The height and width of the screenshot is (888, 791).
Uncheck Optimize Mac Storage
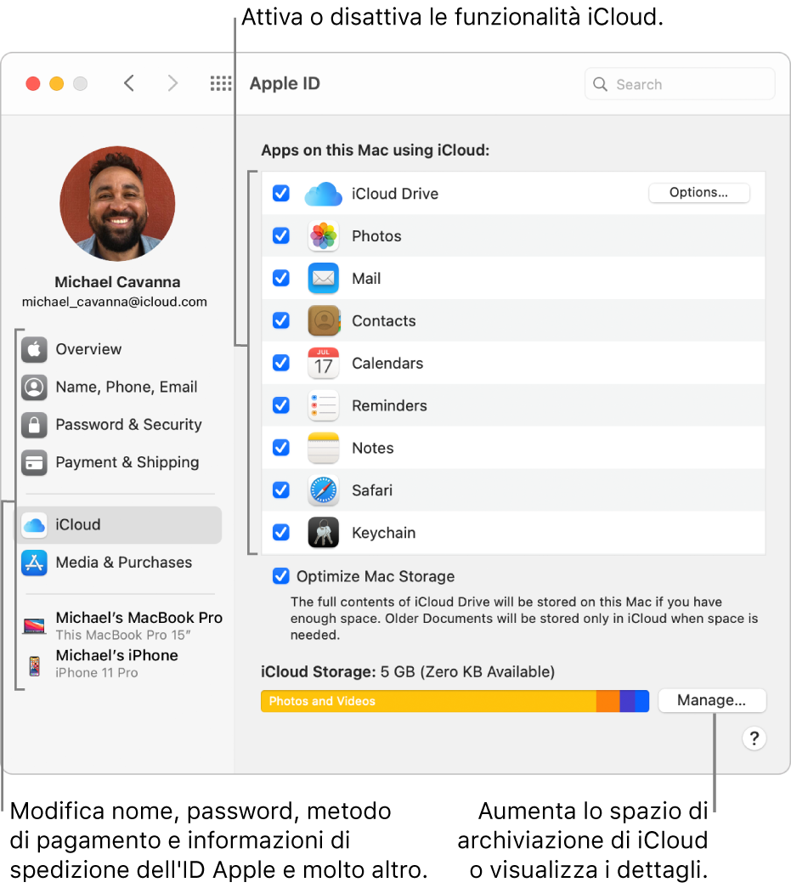(281, 576)
